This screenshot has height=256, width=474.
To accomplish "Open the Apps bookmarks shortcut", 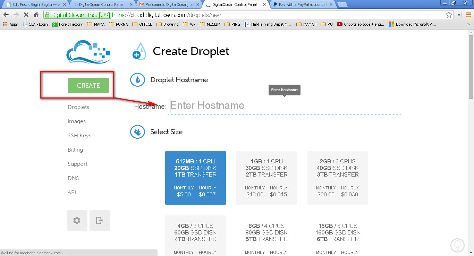I will (10, 24).
